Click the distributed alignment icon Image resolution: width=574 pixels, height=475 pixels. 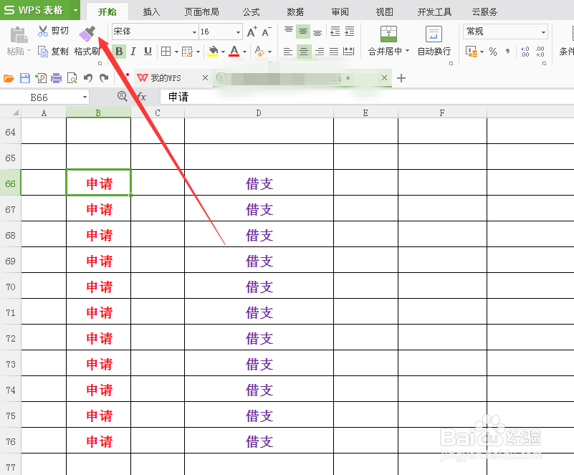348,52
